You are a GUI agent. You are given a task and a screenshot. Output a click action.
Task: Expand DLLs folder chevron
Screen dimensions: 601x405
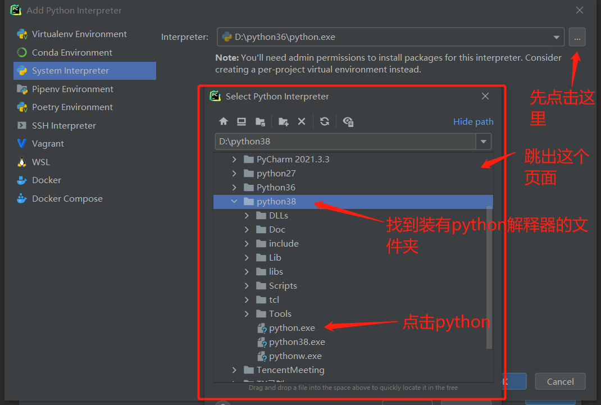click(x=247, y=216)
